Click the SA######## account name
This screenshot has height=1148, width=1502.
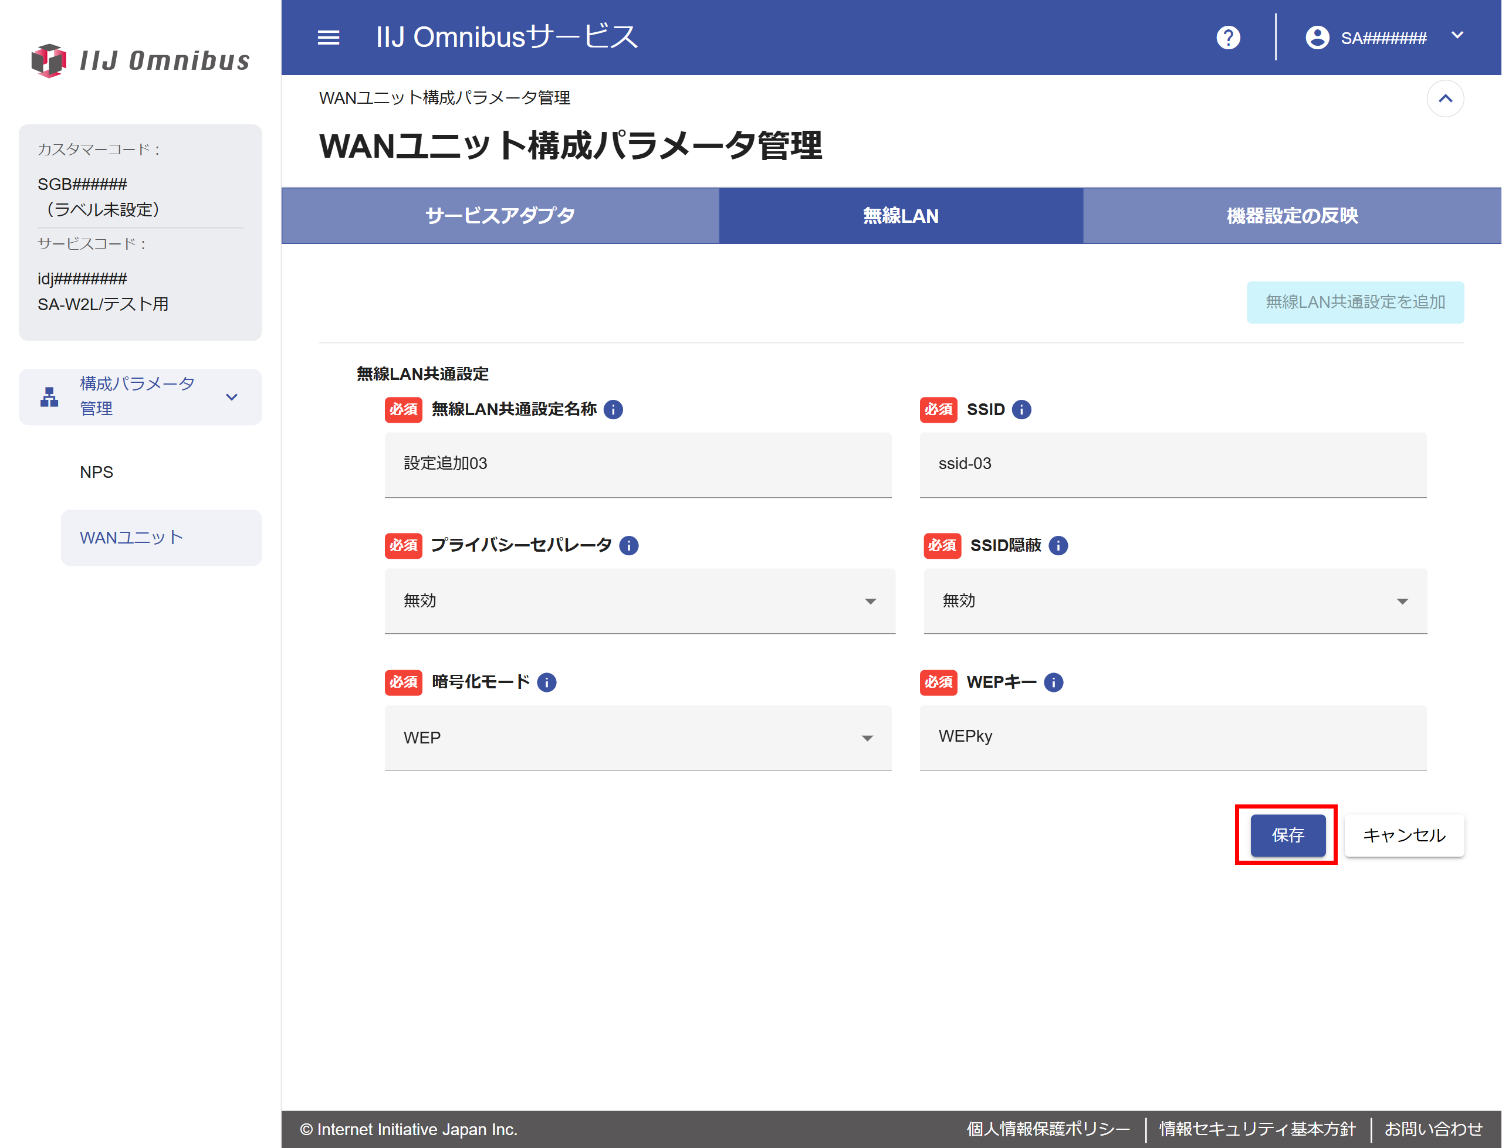click(1383, 38)
